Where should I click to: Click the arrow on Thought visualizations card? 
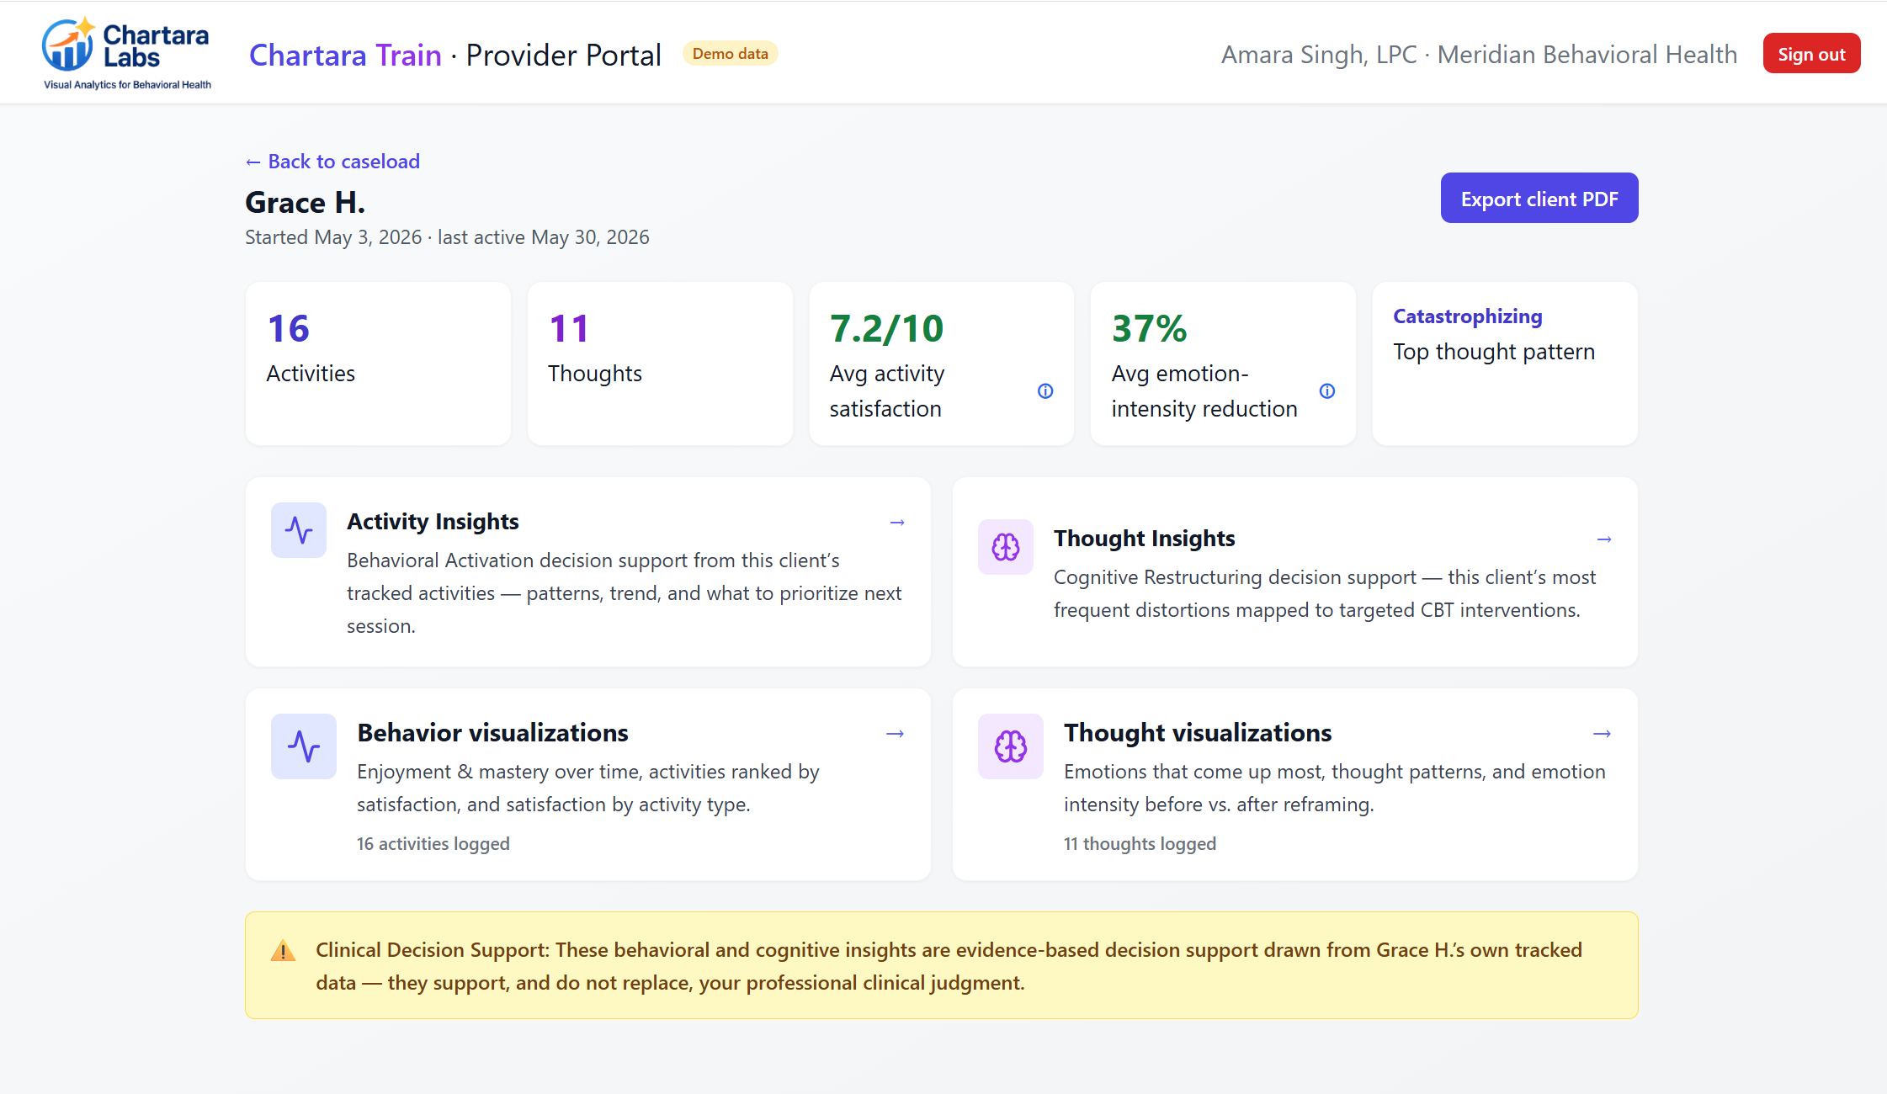[1602, 734]
